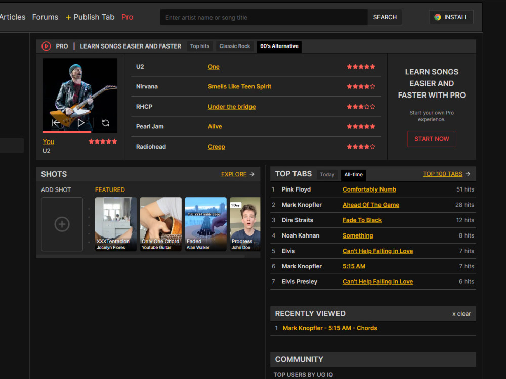
Task: Click the add shot plus icon
Action: 62,224
